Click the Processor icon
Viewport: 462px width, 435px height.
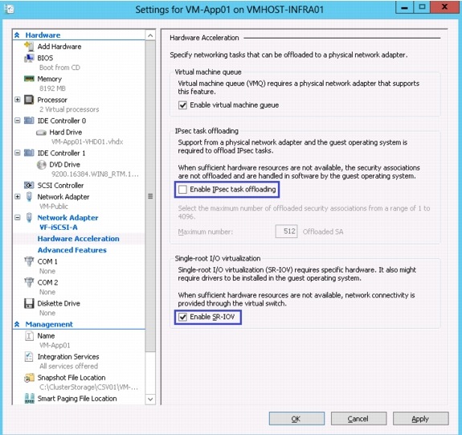click(x=29, y=100)
